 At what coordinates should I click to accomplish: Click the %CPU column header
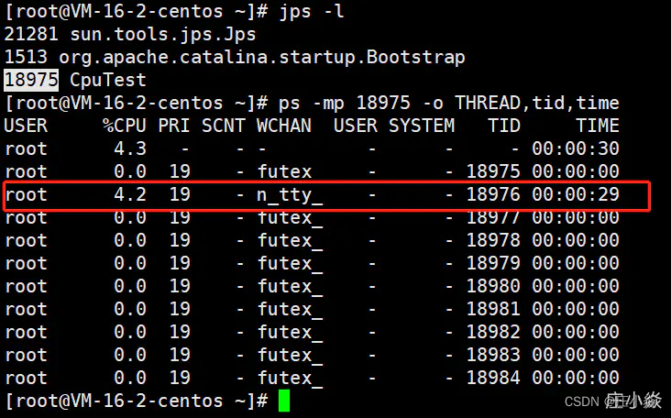tap(125, 126)
